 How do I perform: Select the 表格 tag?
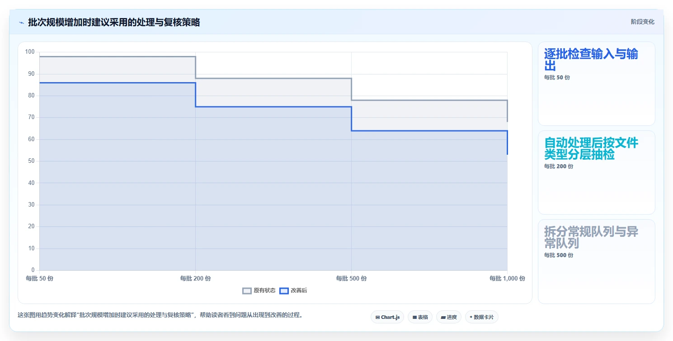coord(420,317)
